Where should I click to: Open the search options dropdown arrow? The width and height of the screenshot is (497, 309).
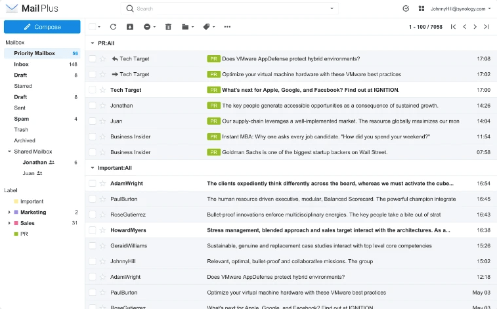pyautogui.click(x=332, y=9)
